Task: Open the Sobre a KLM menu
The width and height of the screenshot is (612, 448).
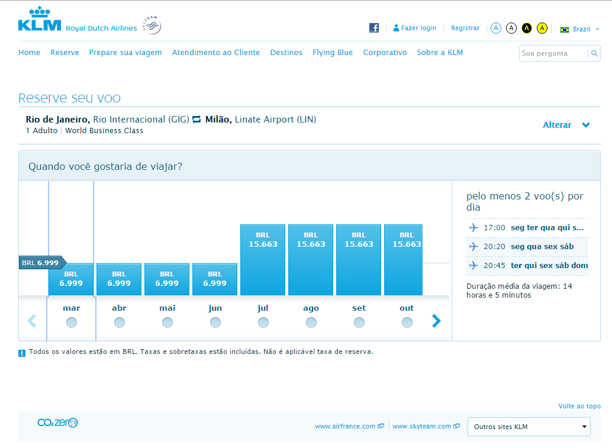Action: click(x=440, y=52)
